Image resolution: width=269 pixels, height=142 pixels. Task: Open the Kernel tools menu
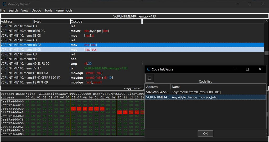click(64, 10)
